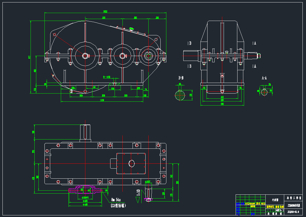Select the 500 center distance dimension at top

(104, 18)
